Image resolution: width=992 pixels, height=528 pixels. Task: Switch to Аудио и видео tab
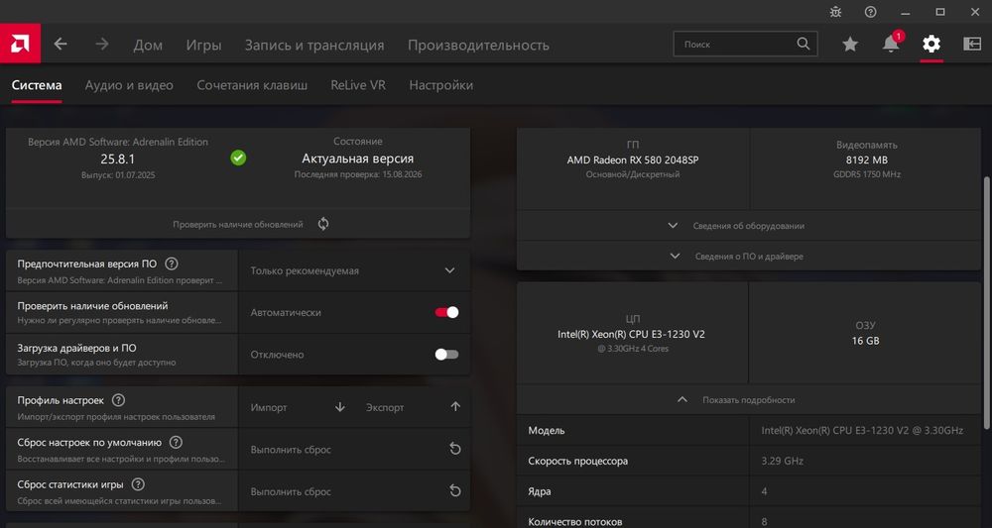[129, 85]
